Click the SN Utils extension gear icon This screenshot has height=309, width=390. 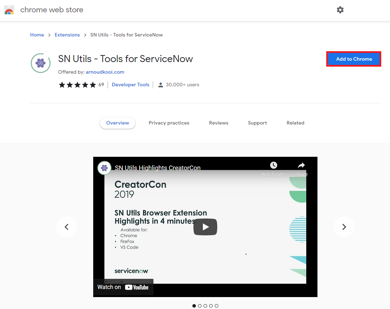[x=41, y=63]
